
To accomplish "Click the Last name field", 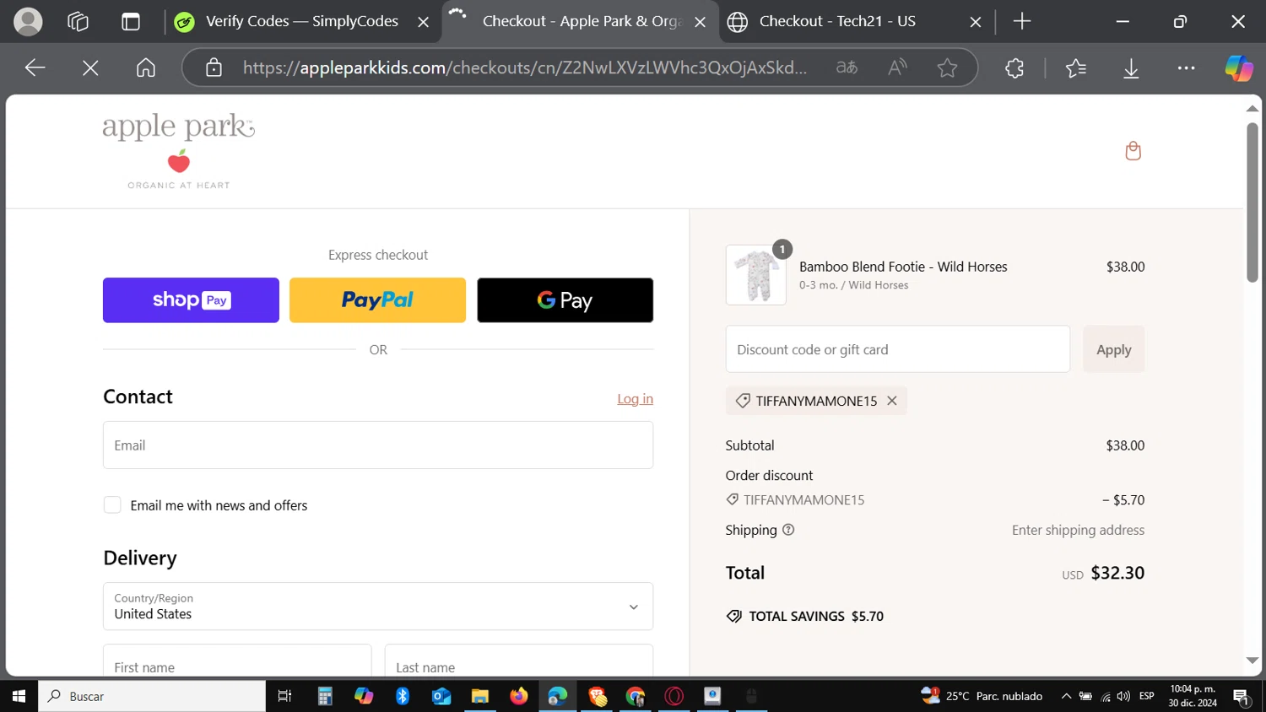I will tap(519, 661).
